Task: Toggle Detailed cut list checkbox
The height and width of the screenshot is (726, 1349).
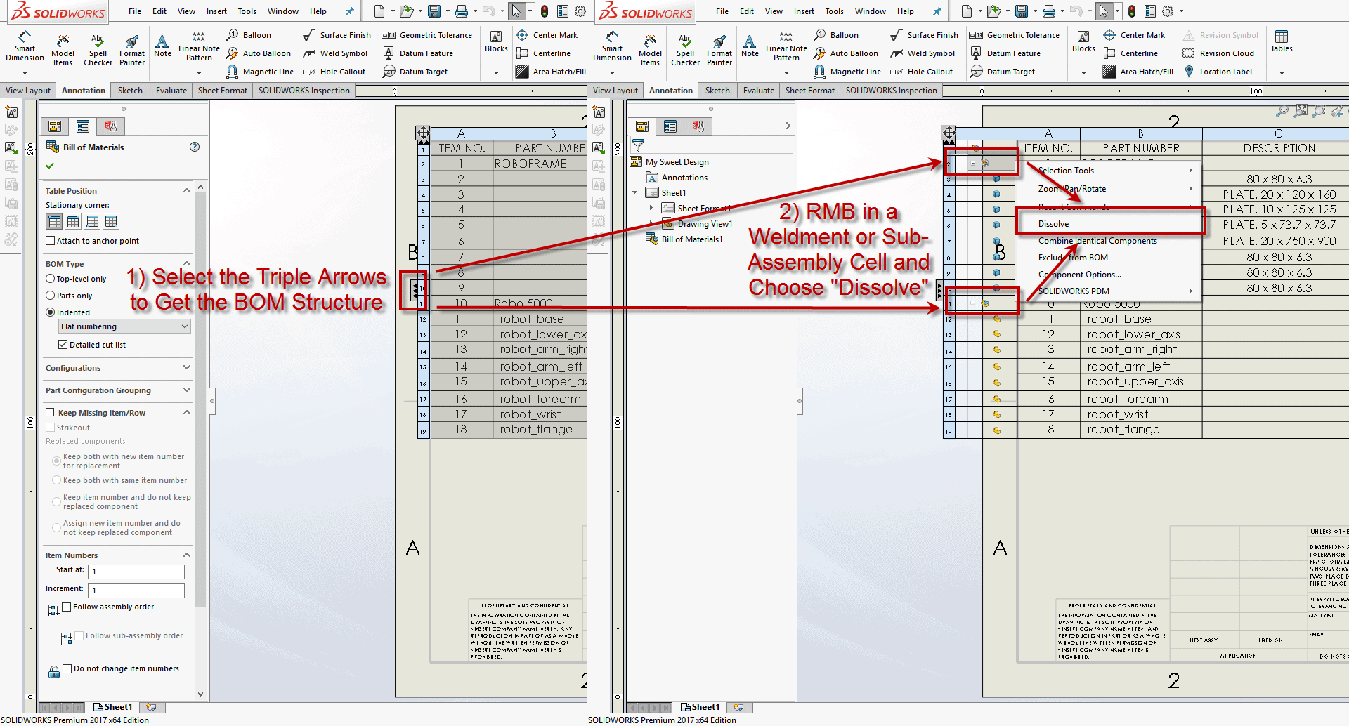Action: (63, 345)
